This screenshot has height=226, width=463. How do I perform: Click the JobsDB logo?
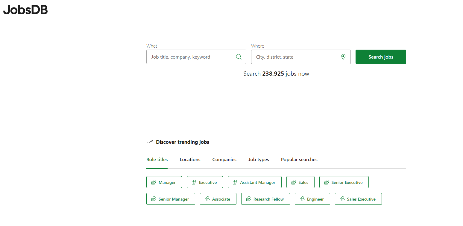tap(25, 10)
